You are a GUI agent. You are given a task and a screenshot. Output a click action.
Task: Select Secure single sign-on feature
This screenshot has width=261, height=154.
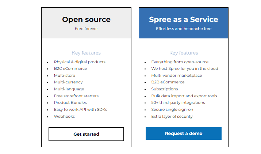click(x=172, y=110)
